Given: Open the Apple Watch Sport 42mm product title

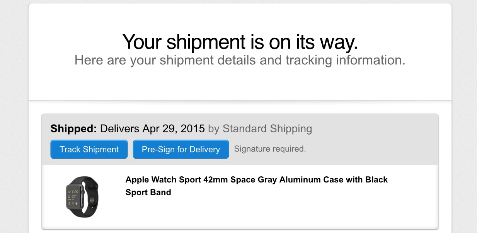Looking at the screenshot, I should [x=257, y=186].
